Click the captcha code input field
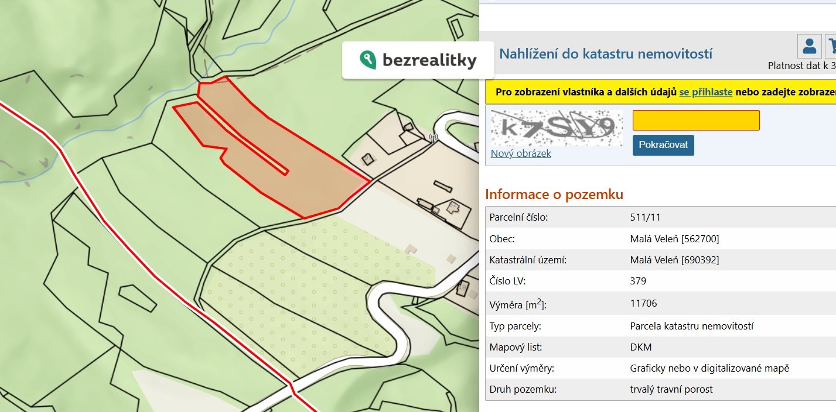Screen dimensions: 836x412 pyautogui.click(x=696, y=120)
